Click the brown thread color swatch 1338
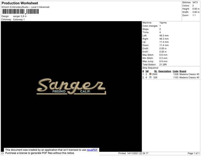201x156 pixels. (150, 74)
